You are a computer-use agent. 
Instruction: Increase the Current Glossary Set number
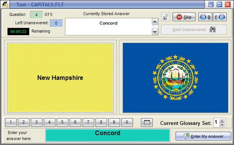tap(222, 121)
